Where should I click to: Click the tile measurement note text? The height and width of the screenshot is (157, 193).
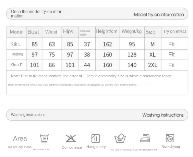coord(92,76)
